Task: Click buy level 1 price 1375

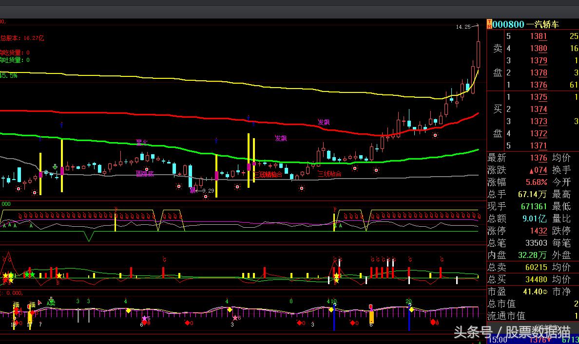Action: point(539,97)
